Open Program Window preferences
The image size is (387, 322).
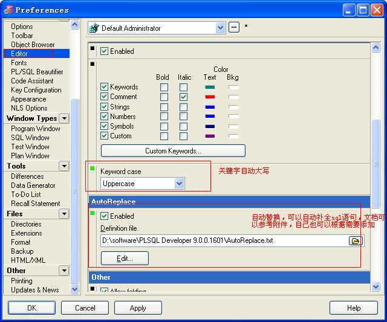point(36,129)
